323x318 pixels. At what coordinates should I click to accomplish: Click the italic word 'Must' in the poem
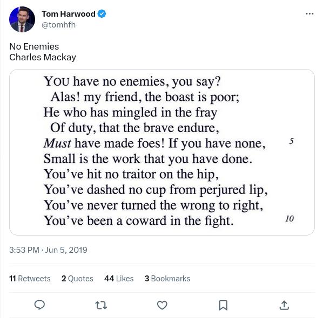57,143
